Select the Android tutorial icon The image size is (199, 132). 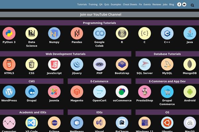pos(190,92)
